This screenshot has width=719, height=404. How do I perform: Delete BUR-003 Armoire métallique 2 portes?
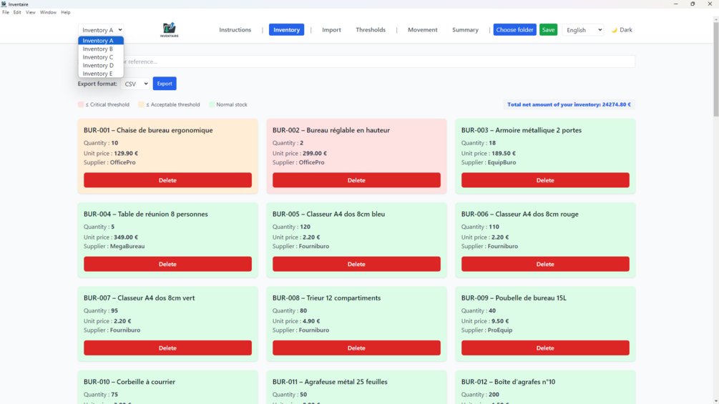(x=545, y=180)
